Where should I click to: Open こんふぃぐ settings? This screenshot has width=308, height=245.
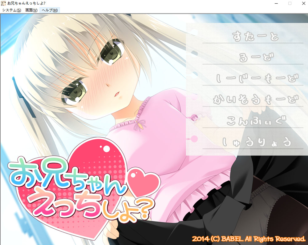[x=256, y=121]
